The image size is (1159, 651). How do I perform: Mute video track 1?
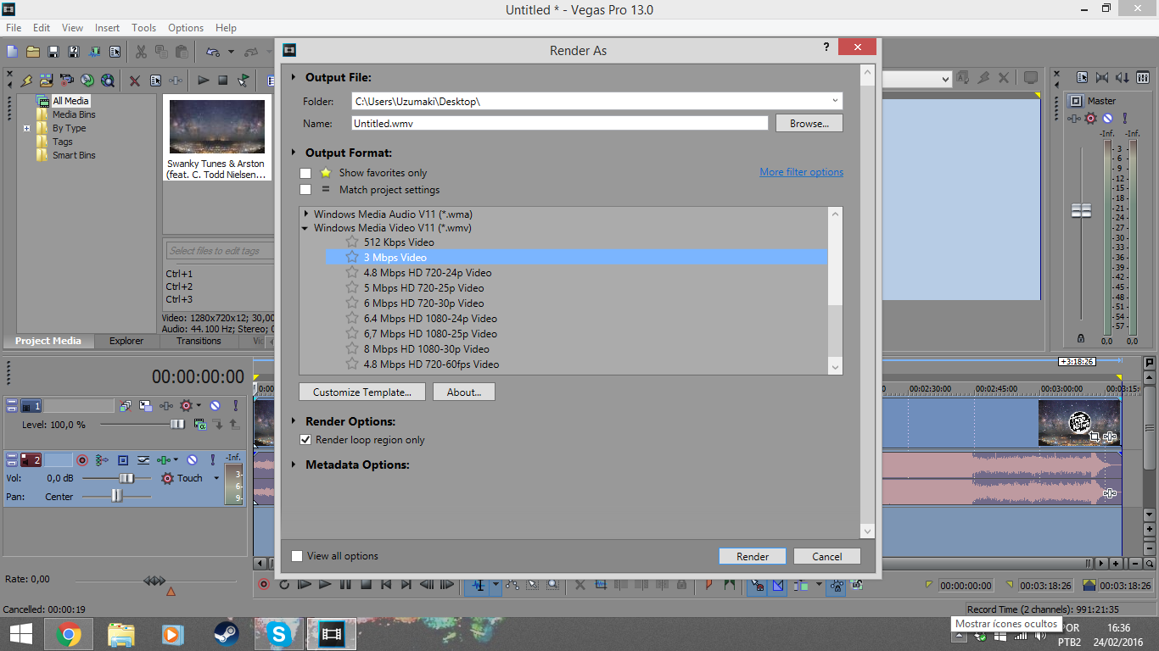(x=216, y=406)
